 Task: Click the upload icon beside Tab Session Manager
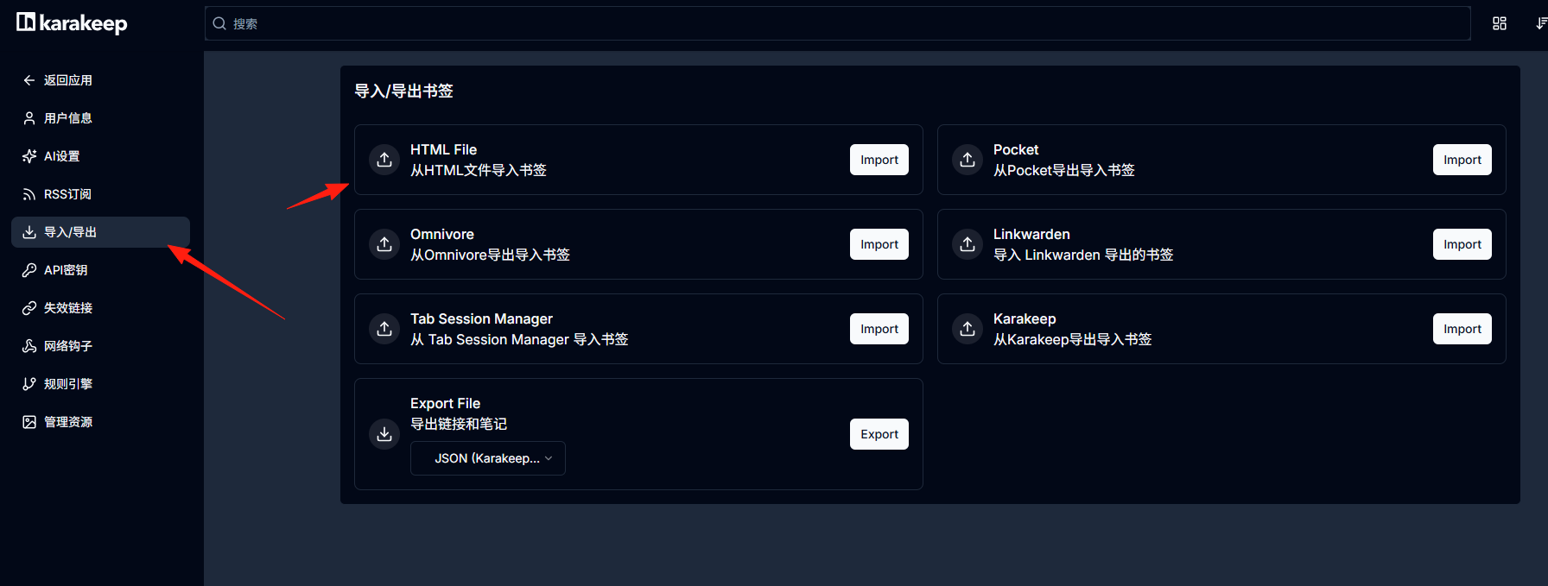[x=384, y=329]
